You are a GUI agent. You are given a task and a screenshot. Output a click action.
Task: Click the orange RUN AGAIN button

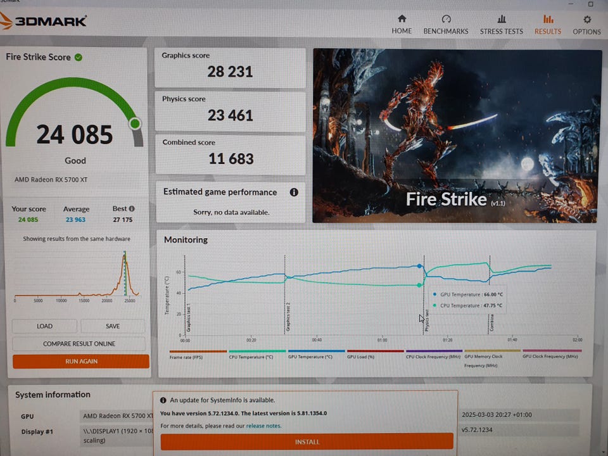pyautogui.click(x=81, y=362)
